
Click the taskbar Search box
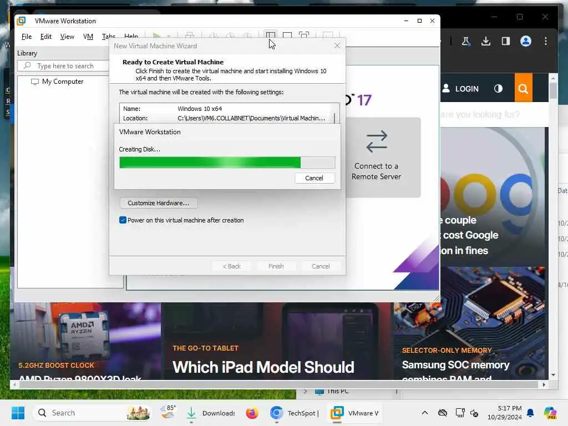tap(93, 413)
